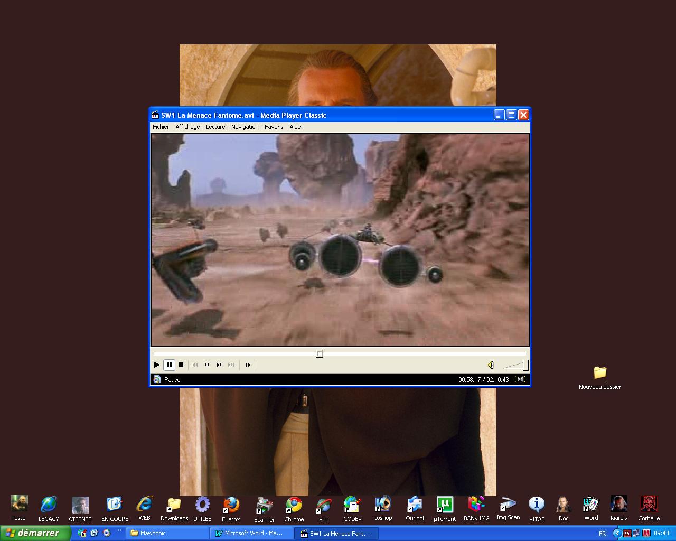676x541 pixels.
Task: Click the first quick launch icon
Action: pos(82,533)
